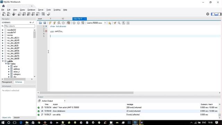This screenshot has height=125, width=222.
Task: Open the Limit to 50000 rows dropdown
Action: pyautogui.click(x=96, y=23)
